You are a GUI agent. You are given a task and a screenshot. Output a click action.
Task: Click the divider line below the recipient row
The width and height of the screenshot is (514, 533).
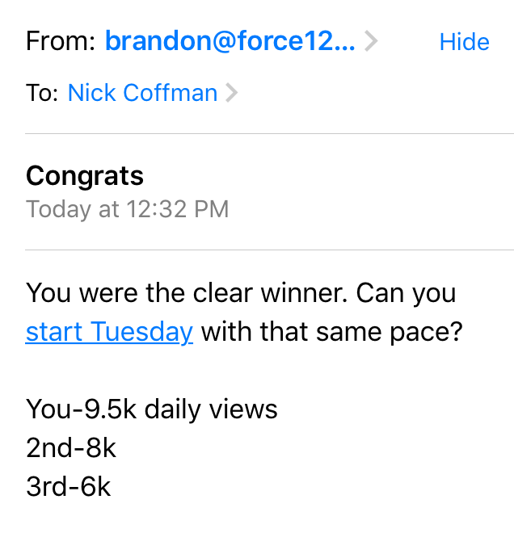point(269,133)
